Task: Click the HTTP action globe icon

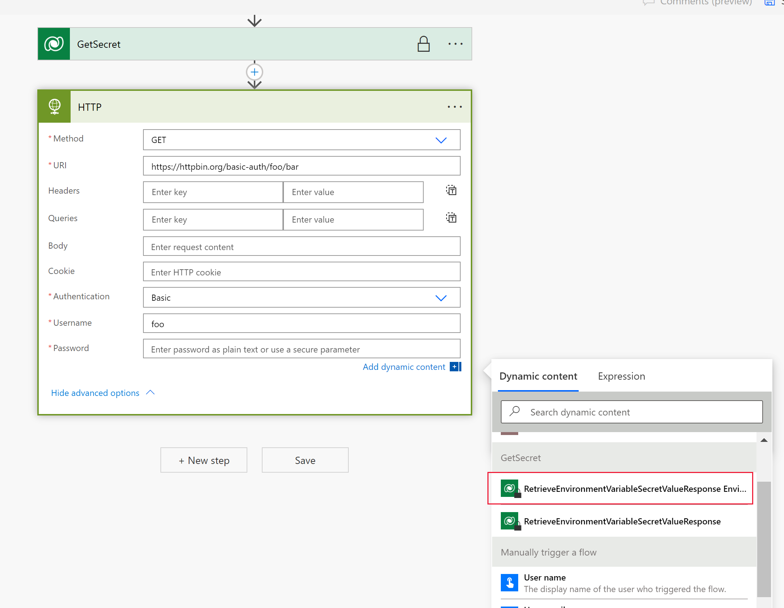Action: (x=55, y=106)
